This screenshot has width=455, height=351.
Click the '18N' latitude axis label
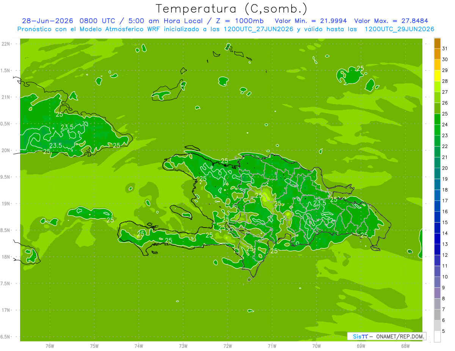click(6, 257)
